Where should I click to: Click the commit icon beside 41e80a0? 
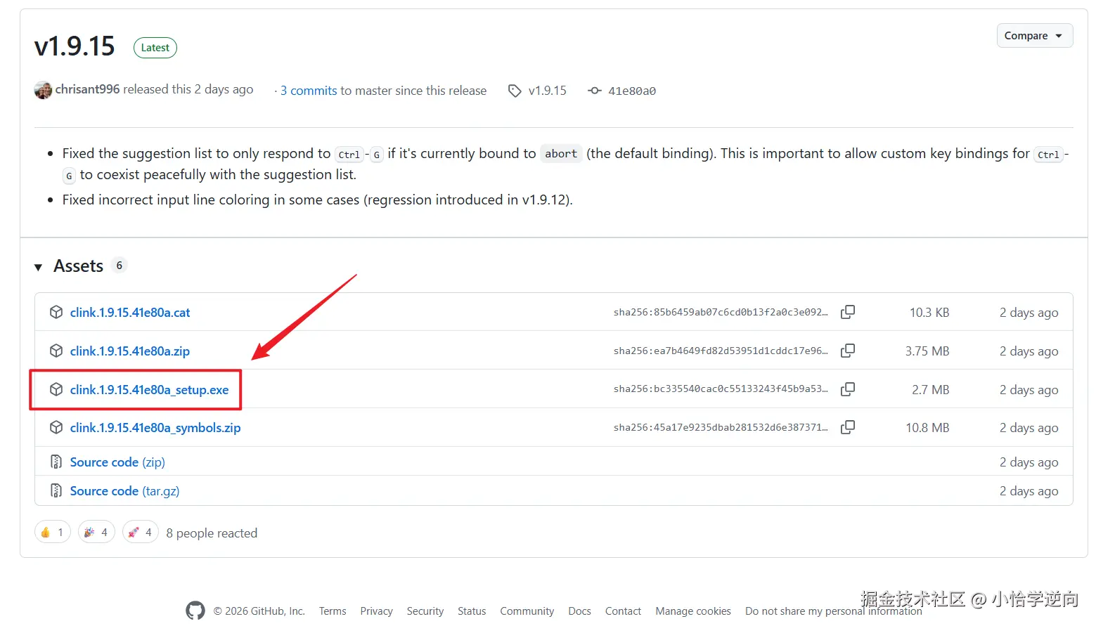click(x=595, y=91)
